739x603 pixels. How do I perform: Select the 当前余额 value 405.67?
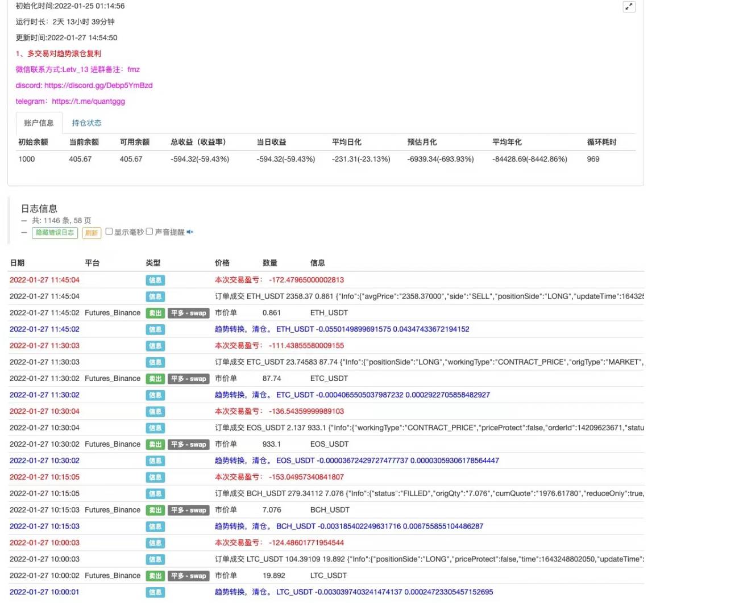pyautogui.click(x=80, y=159)
